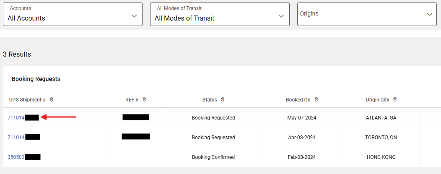441x174 pixels.
Task: Click sort icon next to REF #
Action: tap(144, 100)
